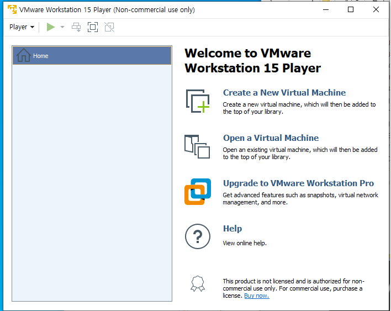Enter full screen mode icon
Screen dimensions: 391x311
93,27
